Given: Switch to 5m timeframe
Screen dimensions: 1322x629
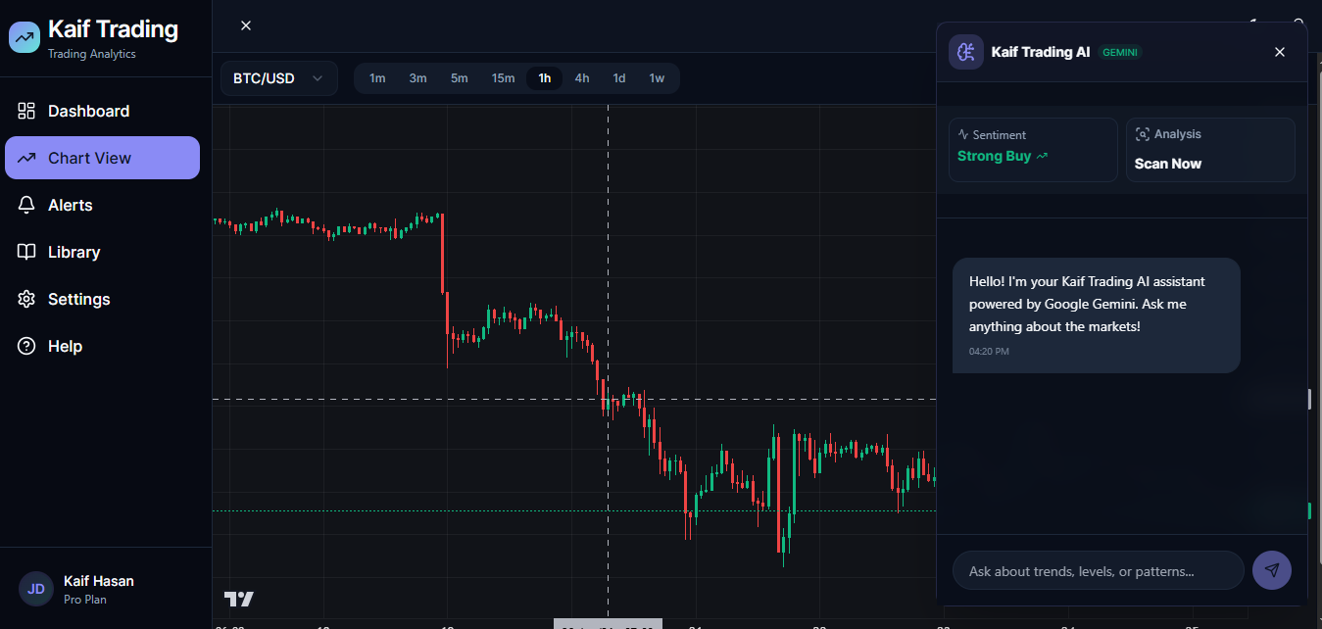Looking at the screenshot, I should [x=460, y=78].
